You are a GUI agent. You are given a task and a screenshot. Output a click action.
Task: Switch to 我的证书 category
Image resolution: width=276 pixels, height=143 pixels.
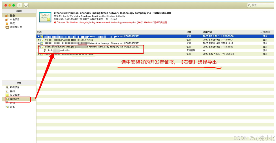[x=19, y=99]
